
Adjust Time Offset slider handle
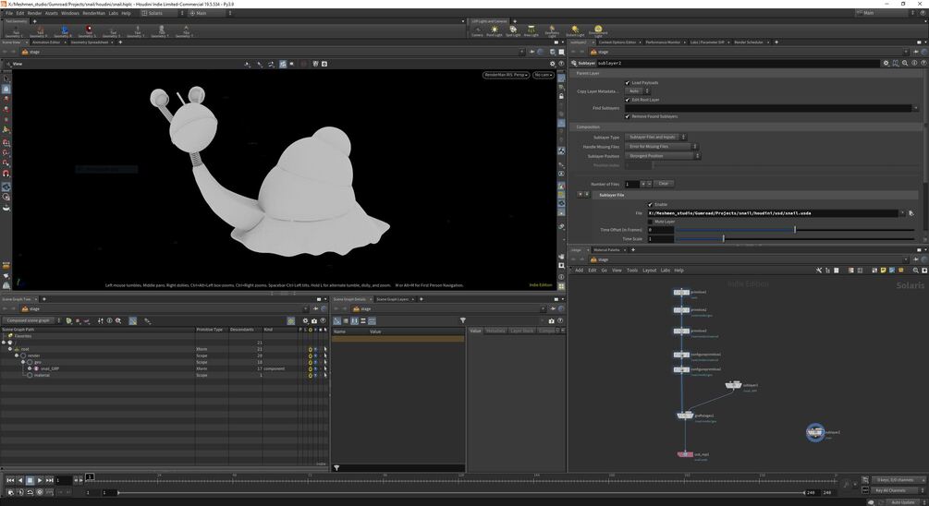click(795, 230)
